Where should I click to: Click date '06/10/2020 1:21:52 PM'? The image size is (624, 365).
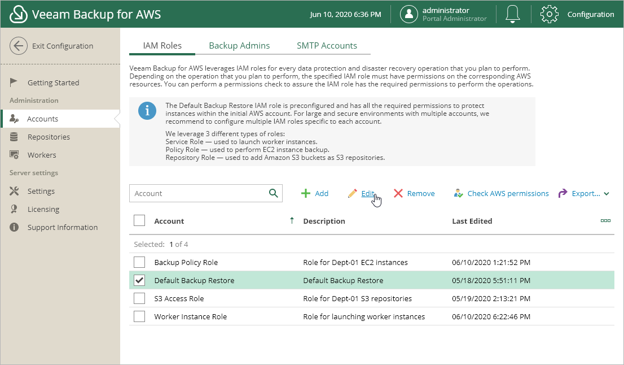pos(491,262)
